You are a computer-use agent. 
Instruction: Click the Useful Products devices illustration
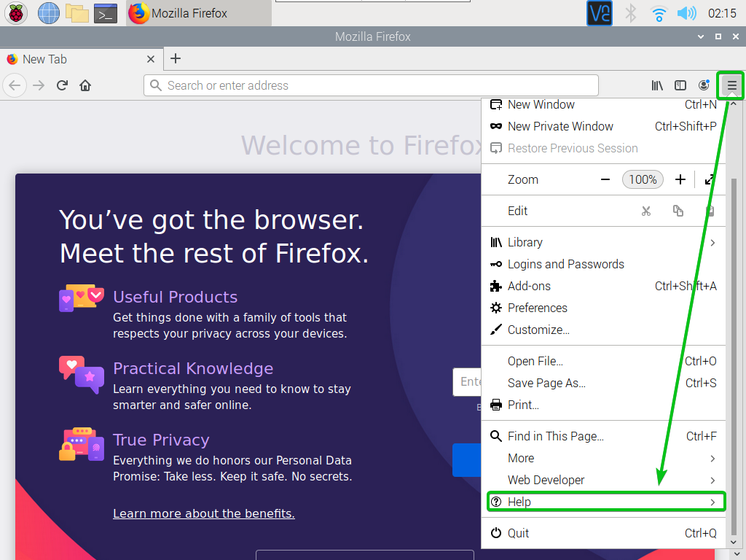tap(82, 298)
